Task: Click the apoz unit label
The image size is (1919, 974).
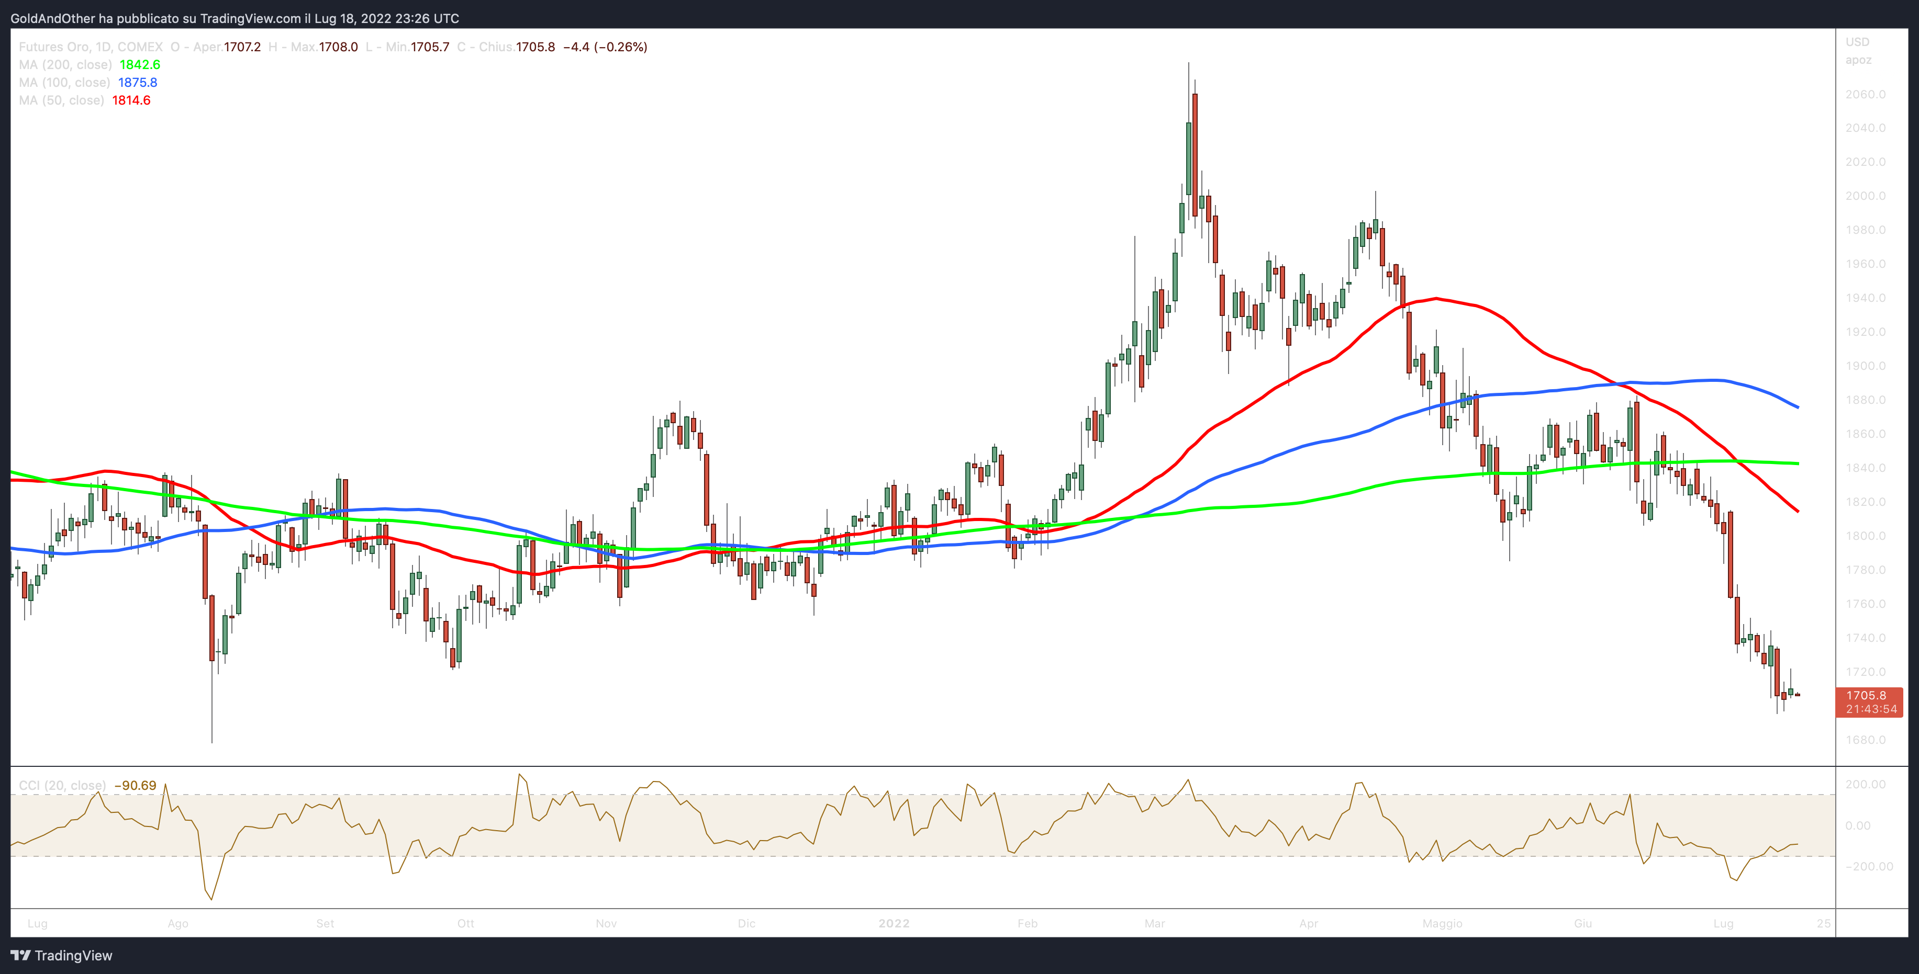Action: click(1858, 60)
